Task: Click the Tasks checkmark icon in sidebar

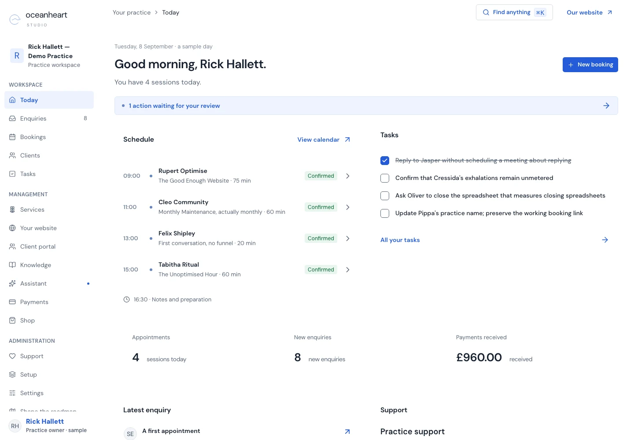Action: coord(12,174)
